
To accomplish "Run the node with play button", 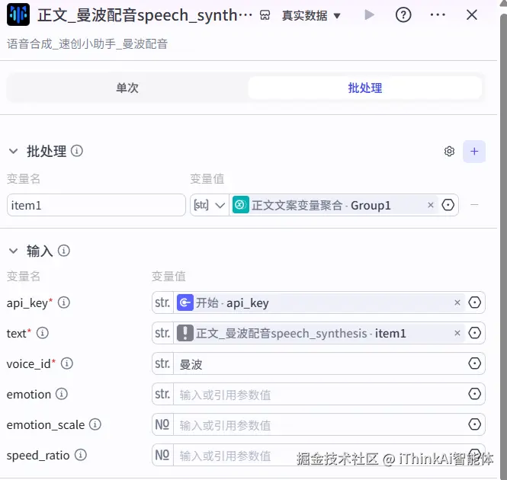I will [x=369, y=15].
